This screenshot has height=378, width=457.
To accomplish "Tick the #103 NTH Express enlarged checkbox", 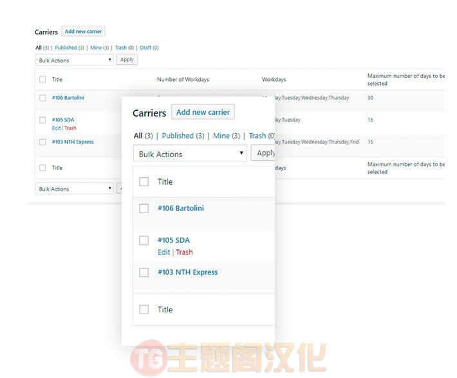I will click(x=144, y=272).
